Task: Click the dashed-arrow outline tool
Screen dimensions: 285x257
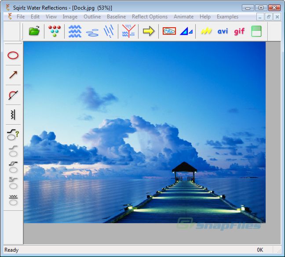Action: 13,167
